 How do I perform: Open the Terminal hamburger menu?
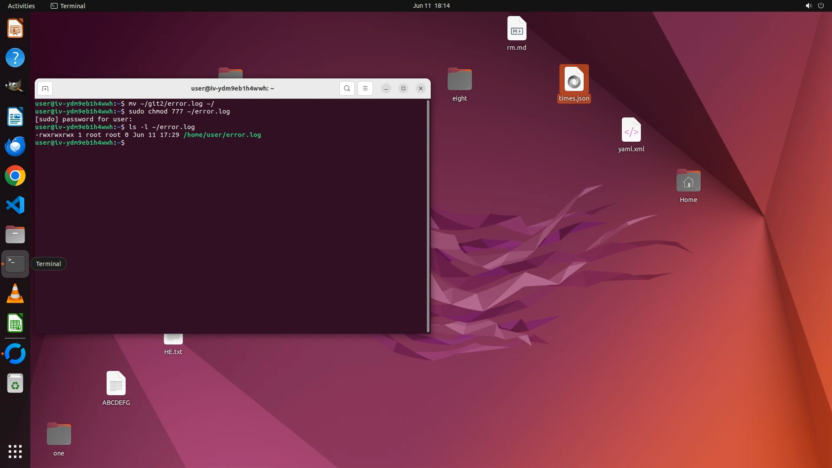click(365, 88)
